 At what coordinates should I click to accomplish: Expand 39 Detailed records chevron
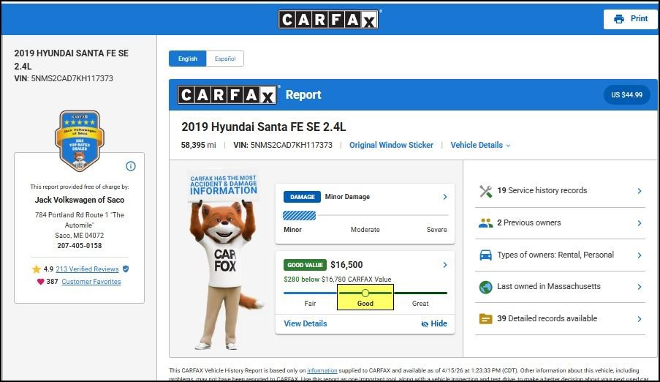point(640,319)
